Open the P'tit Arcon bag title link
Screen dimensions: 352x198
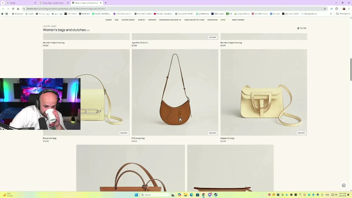pyautogui.click(x=138, y=138)
